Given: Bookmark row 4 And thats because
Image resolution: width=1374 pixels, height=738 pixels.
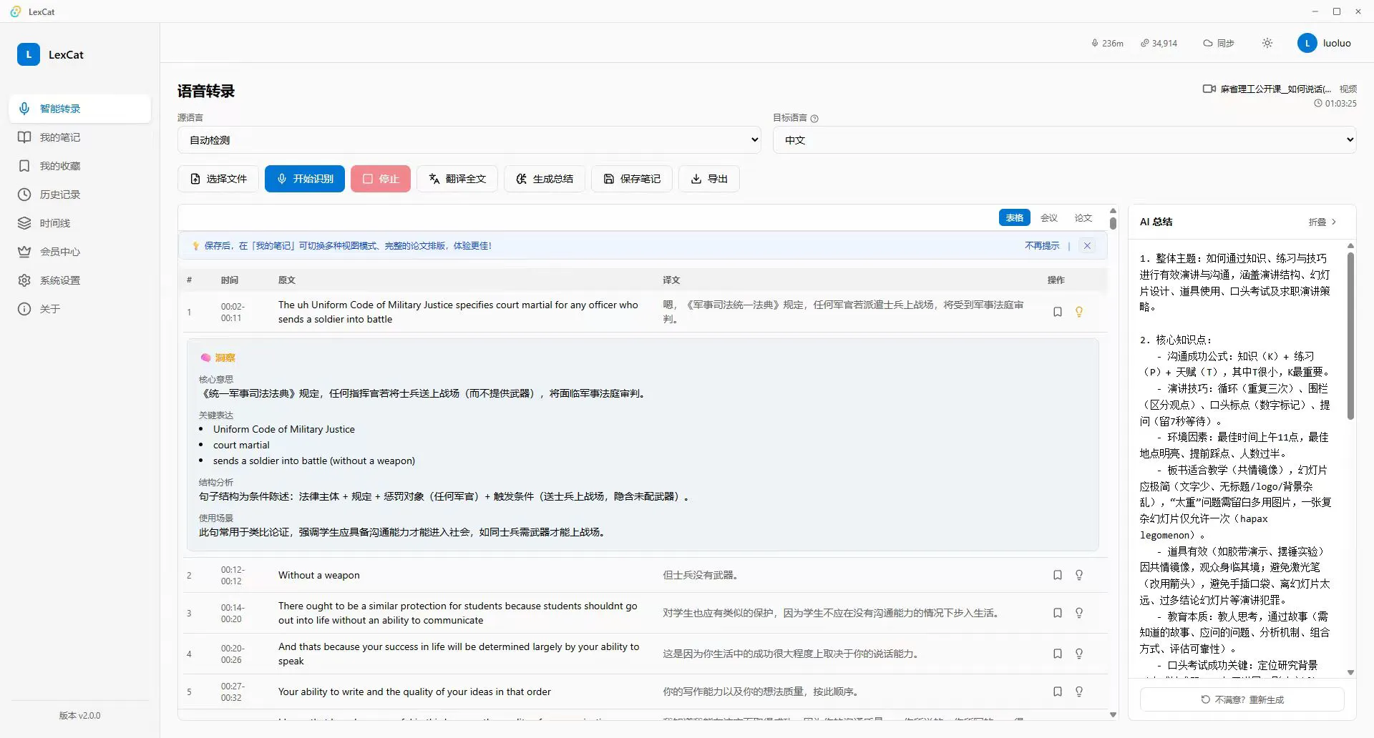Looking at the screenshot, I should point(1058,654).
